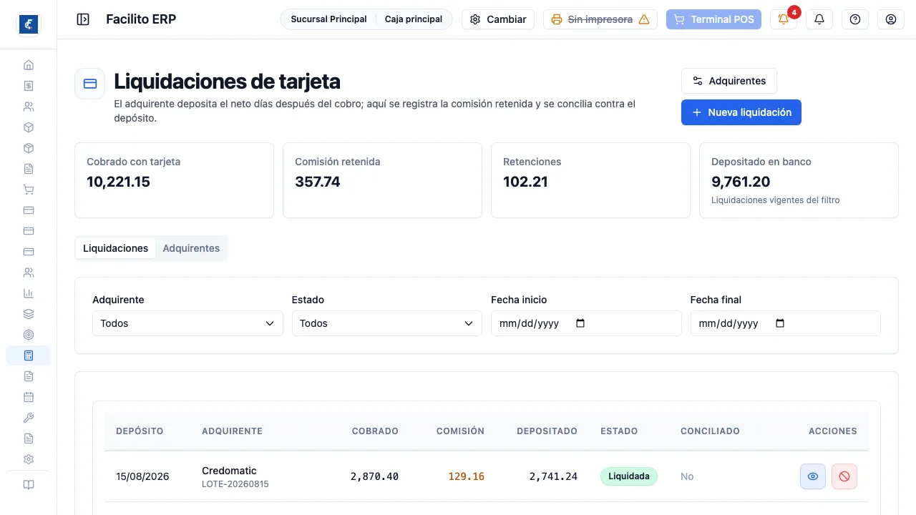Screen dimensions: 916x515
Task: Switch to the Adquirentes tab
Action: point(191,248)
